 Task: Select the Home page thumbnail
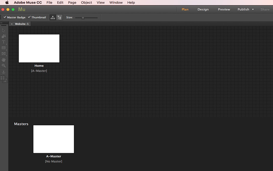(39, 48)
